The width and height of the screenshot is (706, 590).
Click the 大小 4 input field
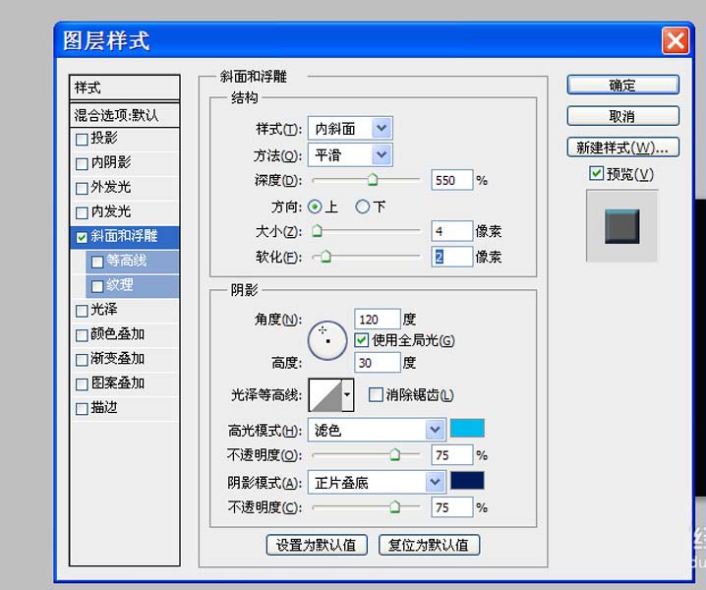[x=451, y=231]
